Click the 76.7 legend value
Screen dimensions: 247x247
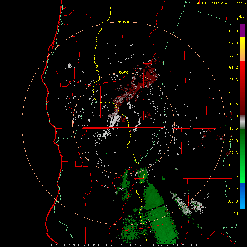point(234,55)
